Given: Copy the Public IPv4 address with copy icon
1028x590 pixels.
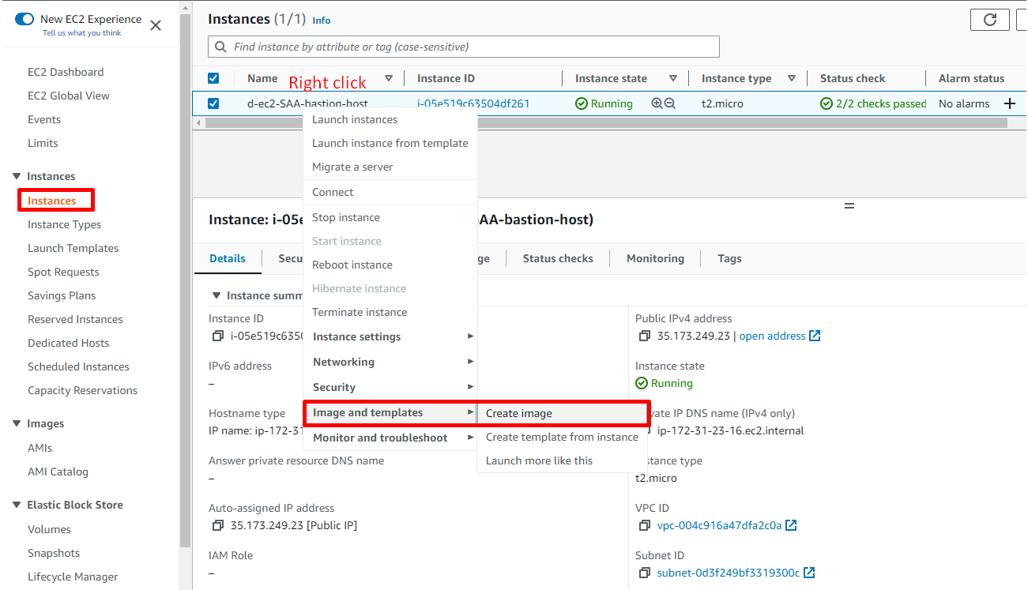Looking at the screenshot, I should 645,336.
